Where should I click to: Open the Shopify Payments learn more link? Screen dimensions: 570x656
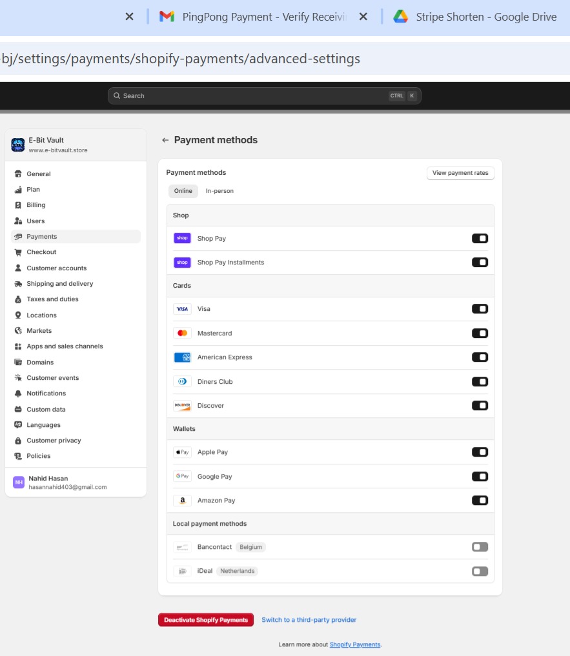[x=355, y=644]
